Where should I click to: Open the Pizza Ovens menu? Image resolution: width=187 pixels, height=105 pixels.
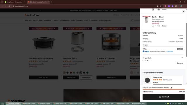(38, 20)
